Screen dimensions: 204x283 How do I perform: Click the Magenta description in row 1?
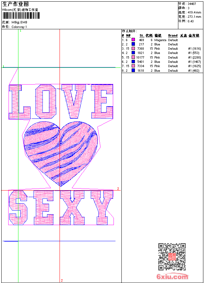(160, 40)
